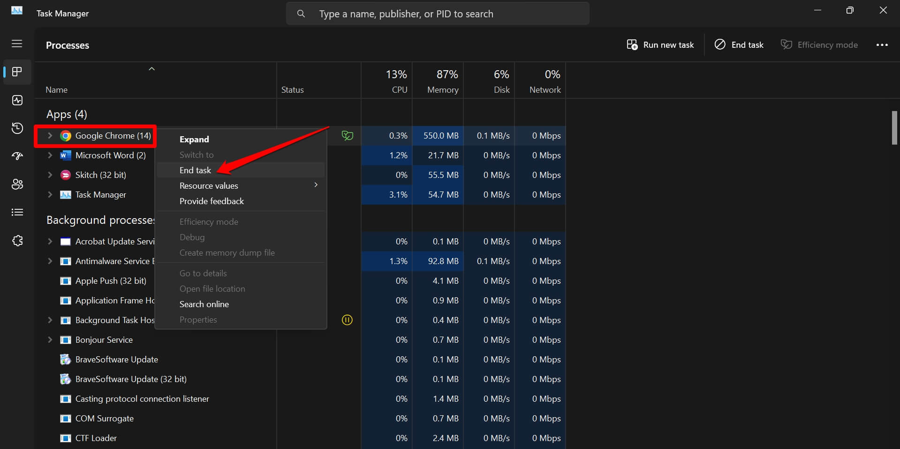Open the Users sidebar icon
This screenshot has width=900, height=449.
pos(17,184)
